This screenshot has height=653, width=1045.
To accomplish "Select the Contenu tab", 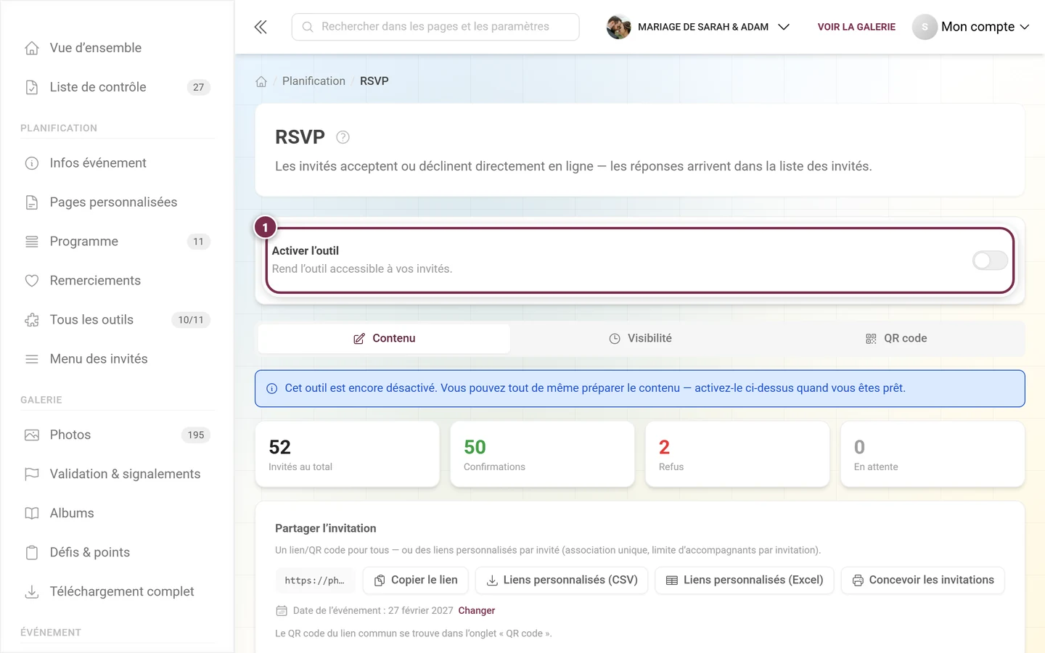I will click(384, 338).
